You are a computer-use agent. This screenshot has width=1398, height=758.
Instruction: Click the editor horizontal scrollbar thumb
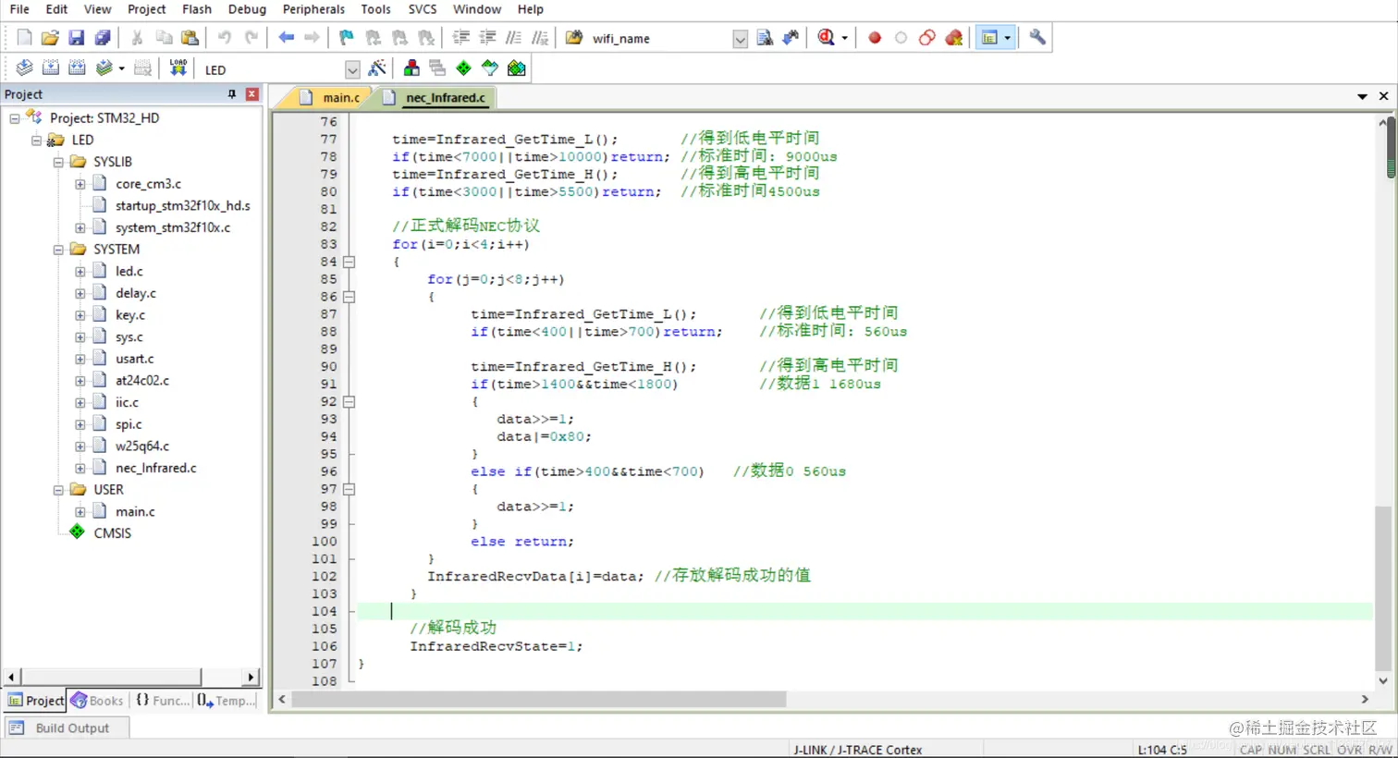pos(539,700)
